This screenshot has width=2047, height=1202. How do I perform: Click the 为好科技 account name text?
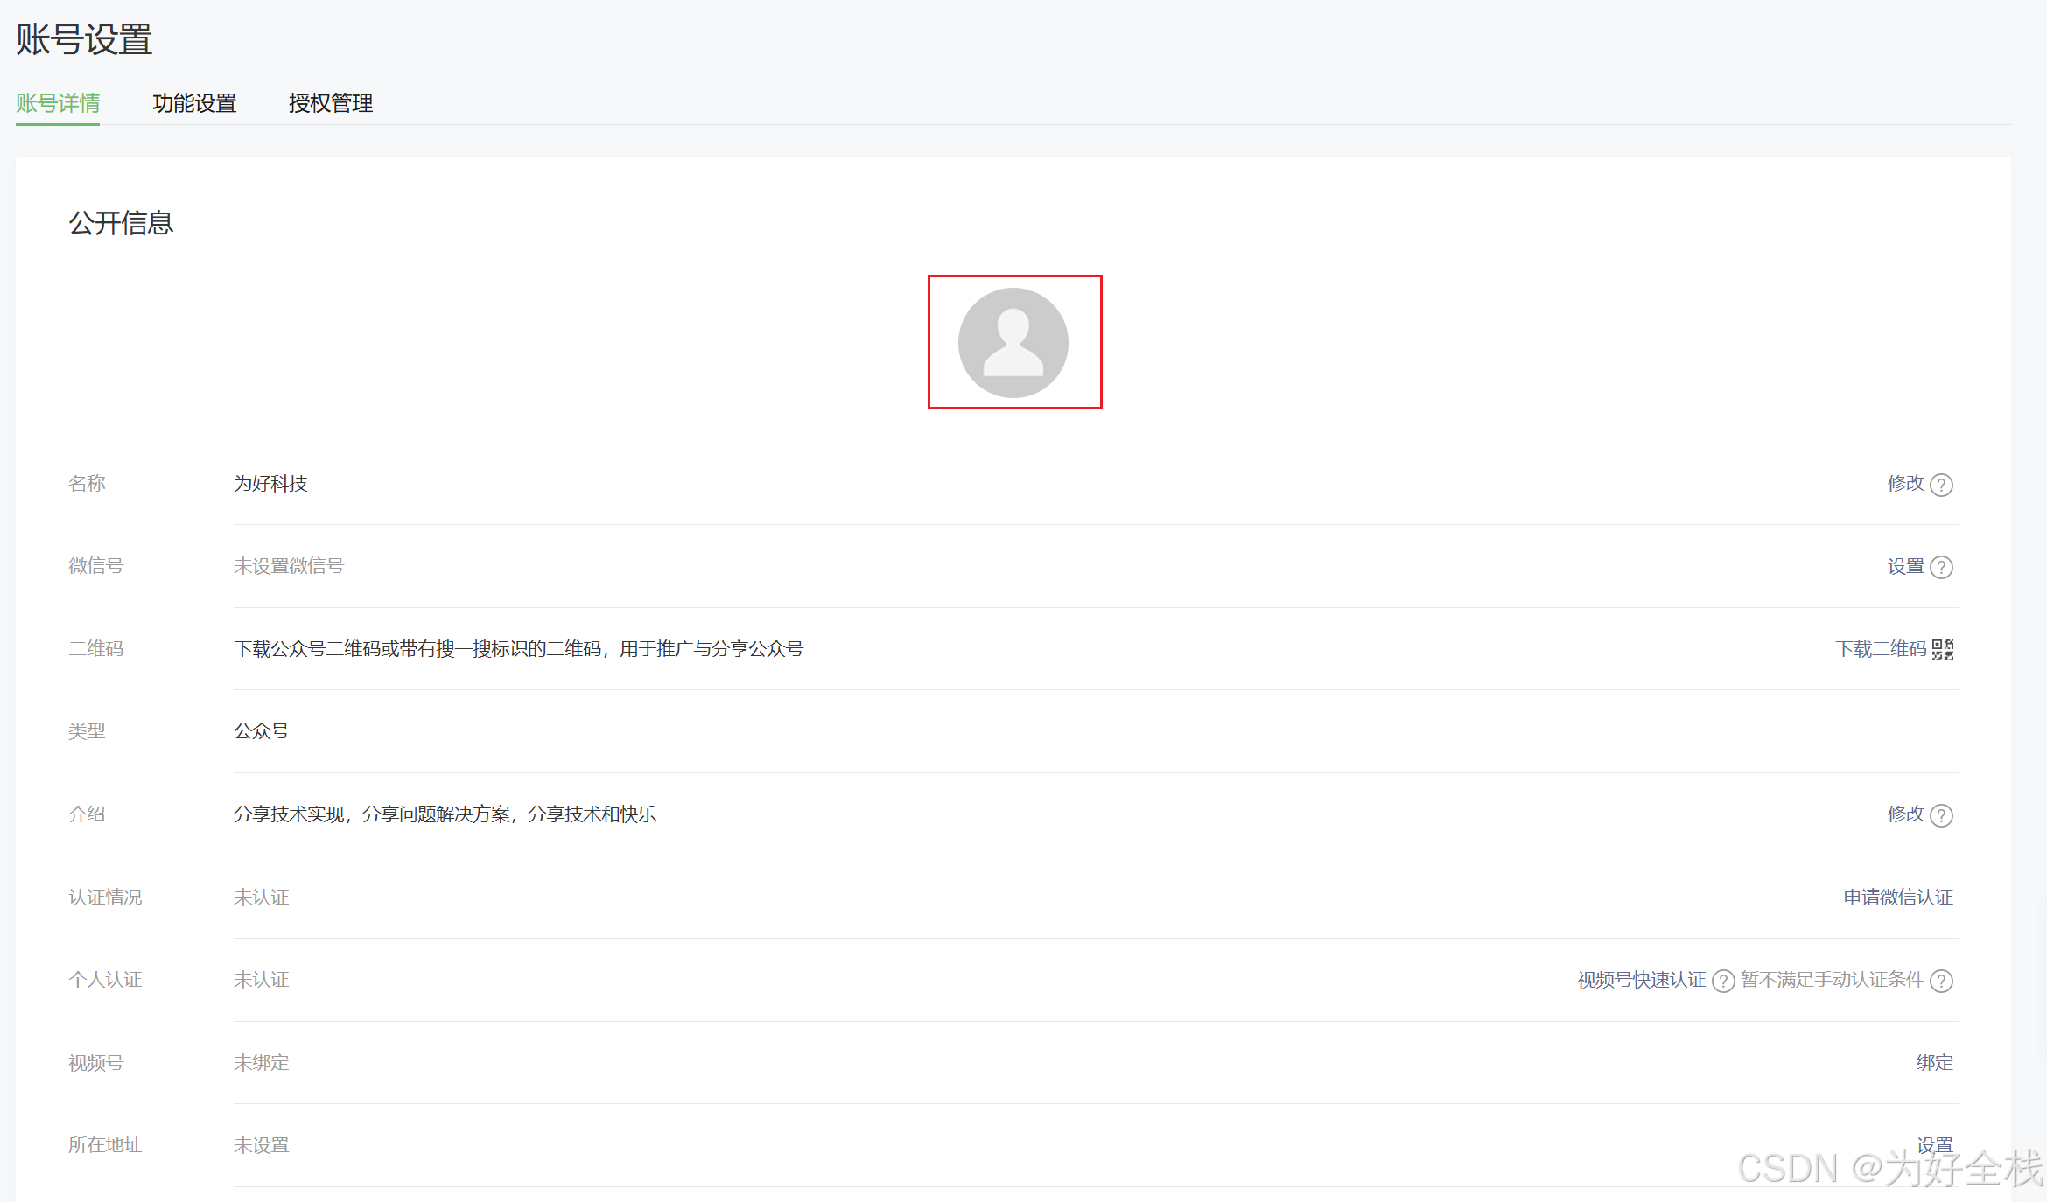(270, 484)
